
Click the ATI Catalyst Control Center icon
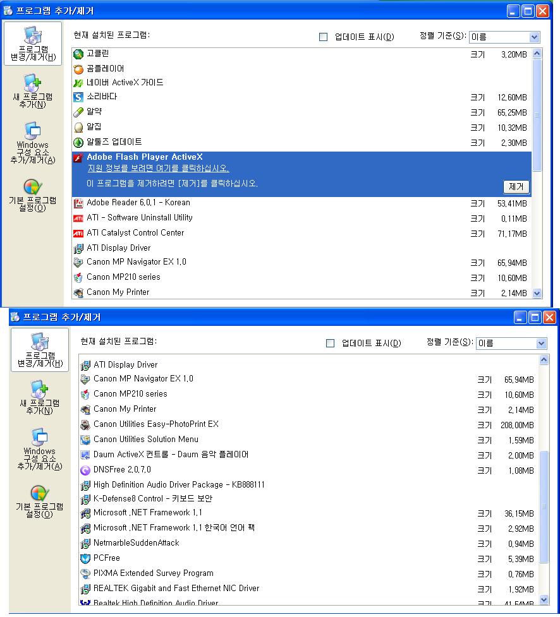click(78, 233)
